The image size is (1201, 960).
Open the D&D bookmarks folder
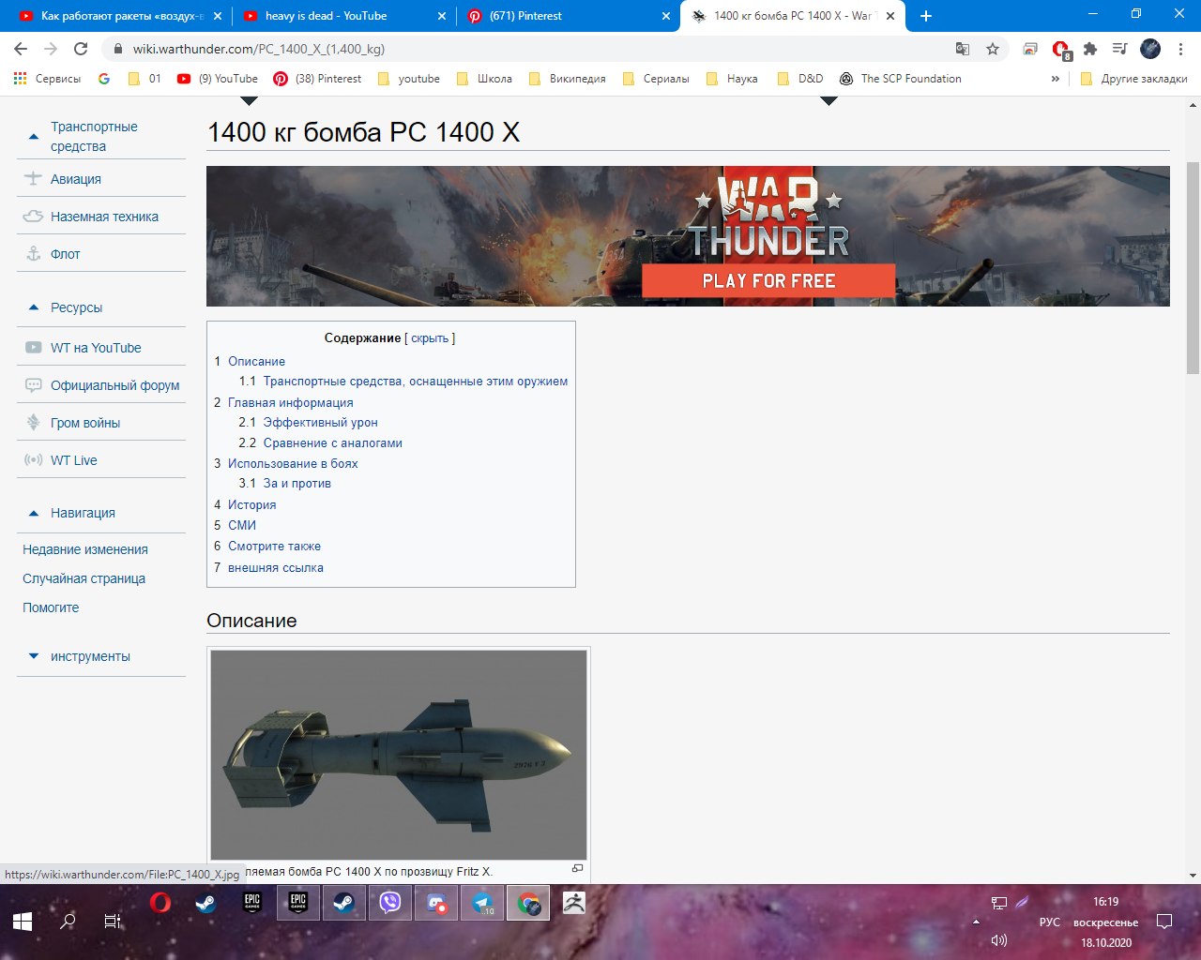800,79
